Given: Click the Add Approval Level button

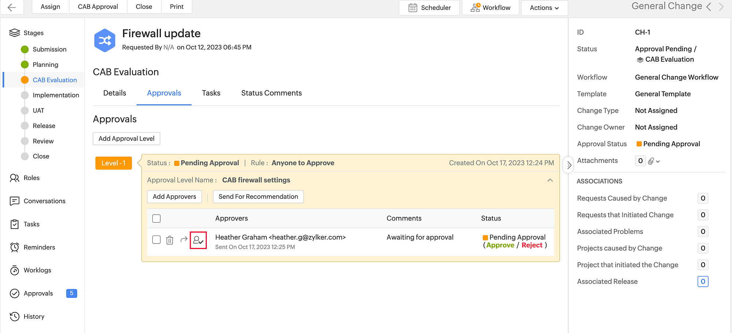Looking at the screenshot, I should pyautogui.click(x=126, y=139).
